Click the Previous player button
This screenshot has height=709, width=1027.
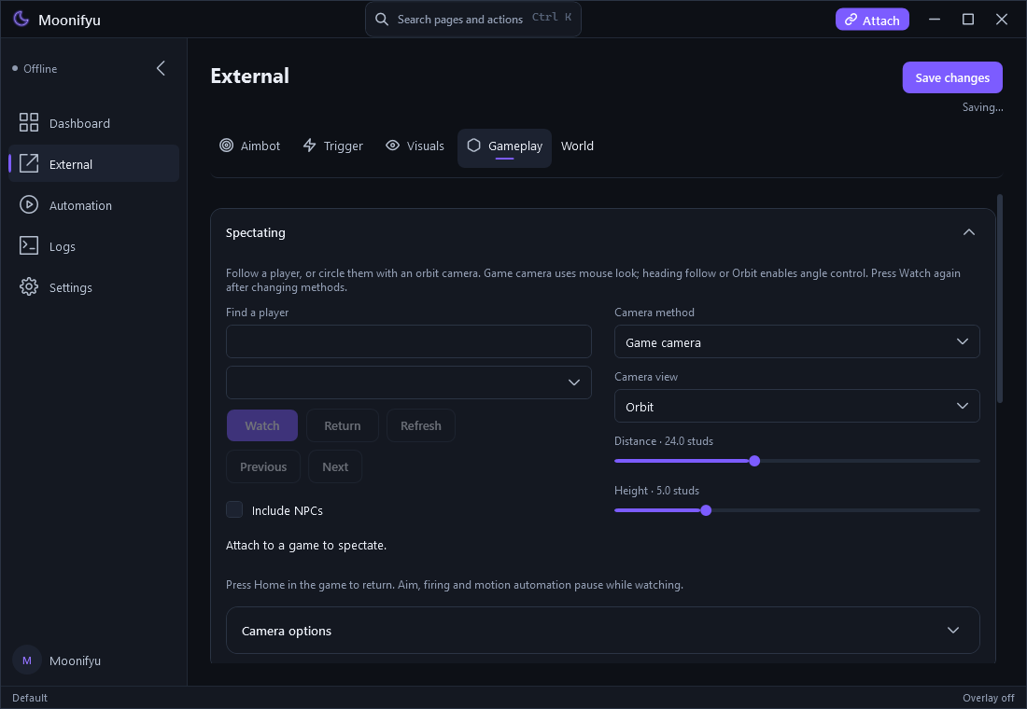pyautogui.click(x=263, y=466)
